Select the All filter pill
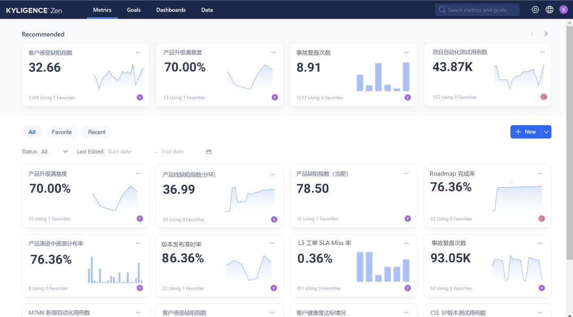Image resolution: width=573 pixels, height=317 pixels. (x=32, y=132)
